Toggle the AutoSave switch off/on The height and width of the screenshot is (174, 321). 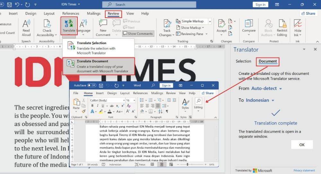[92, 85]
